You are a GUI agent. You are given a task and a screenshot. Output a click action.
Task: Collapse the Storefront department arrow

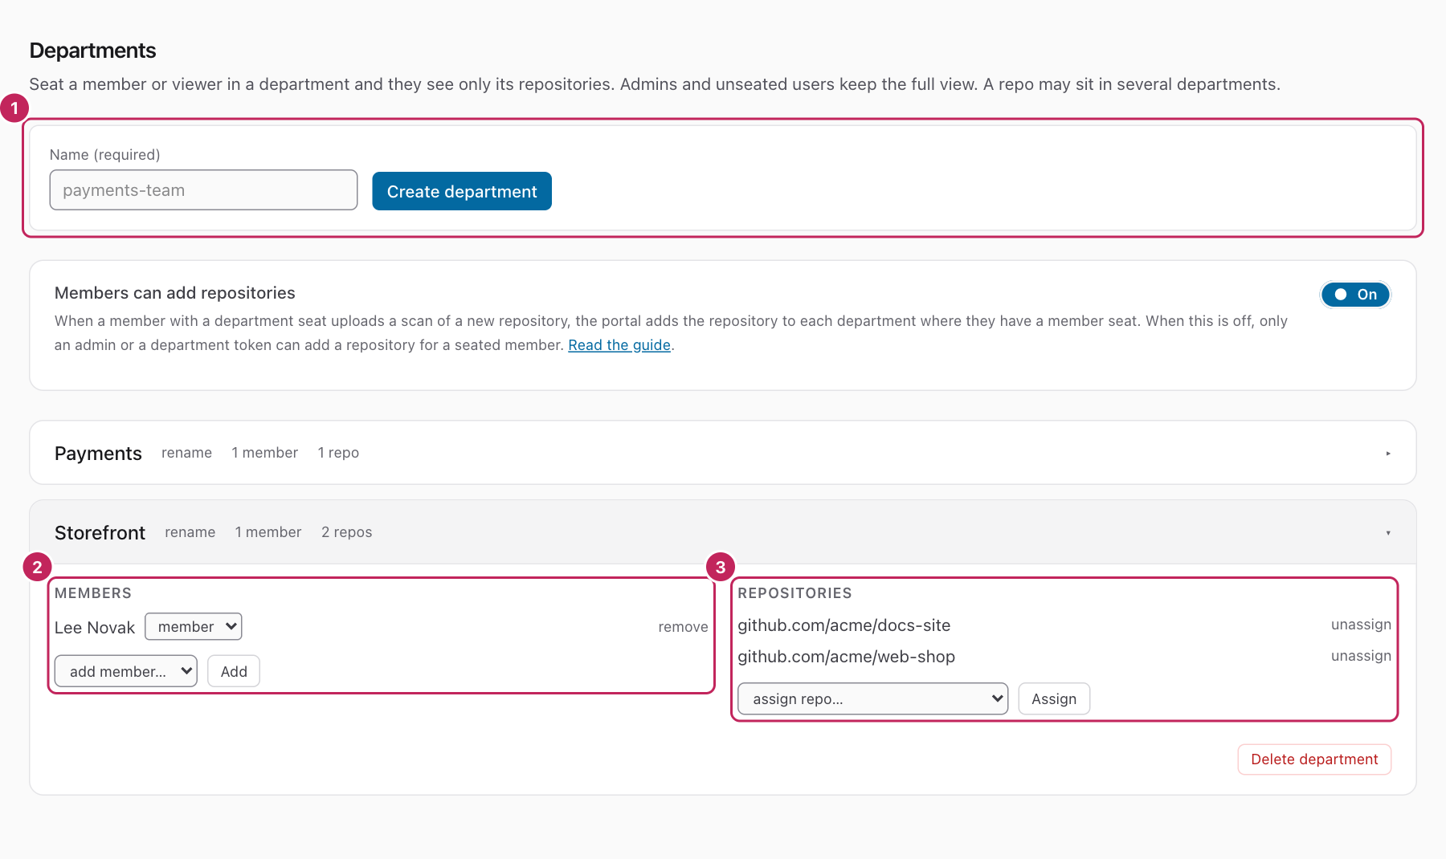tap(1388, 533)
